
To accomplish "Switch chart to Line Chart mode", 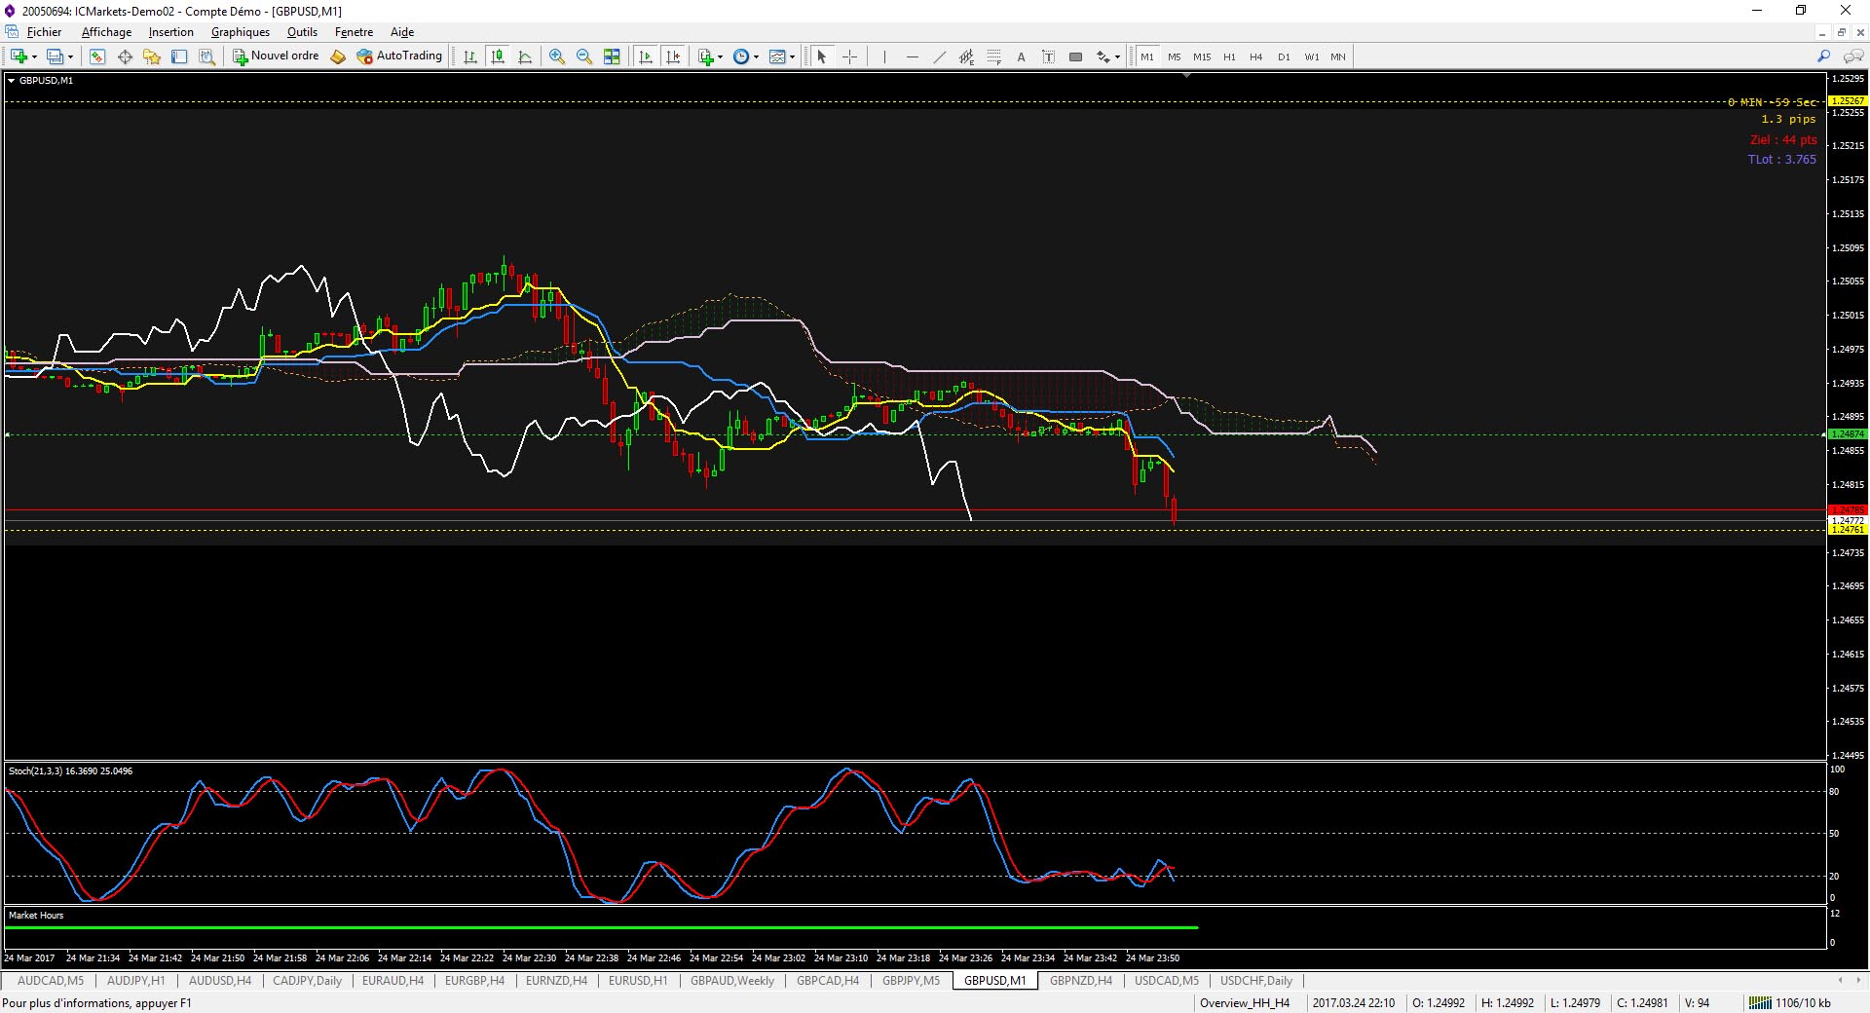I will point(525,56).
